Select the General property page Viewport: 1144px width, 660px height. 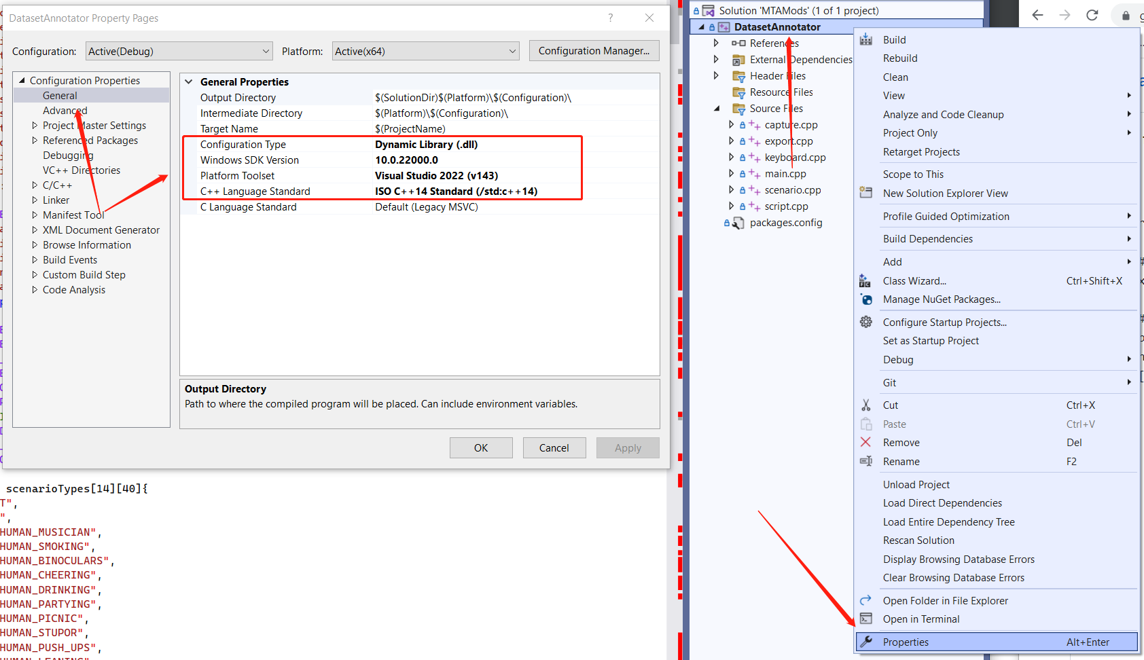pyautogui.click(x=60, y=95)
